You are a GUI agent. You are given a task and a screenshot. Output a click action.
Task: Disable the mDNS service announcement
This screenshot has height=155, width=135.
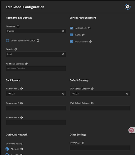click(x=71, y=35)
